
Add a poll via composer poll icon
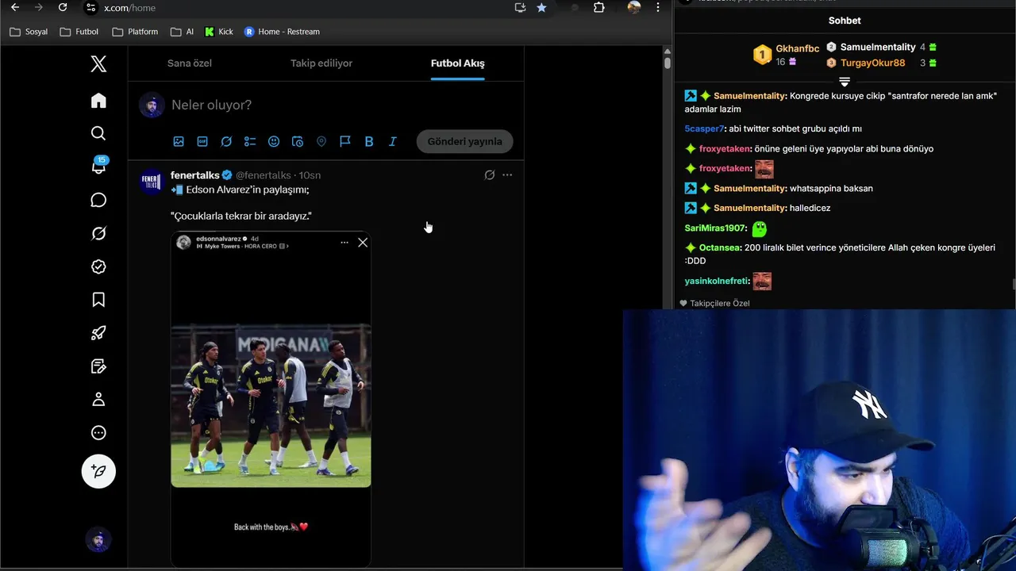(250, 141)
